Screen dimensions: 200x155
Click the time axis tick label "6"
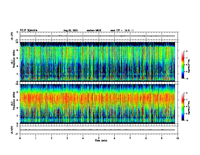[x=115, y=138]
